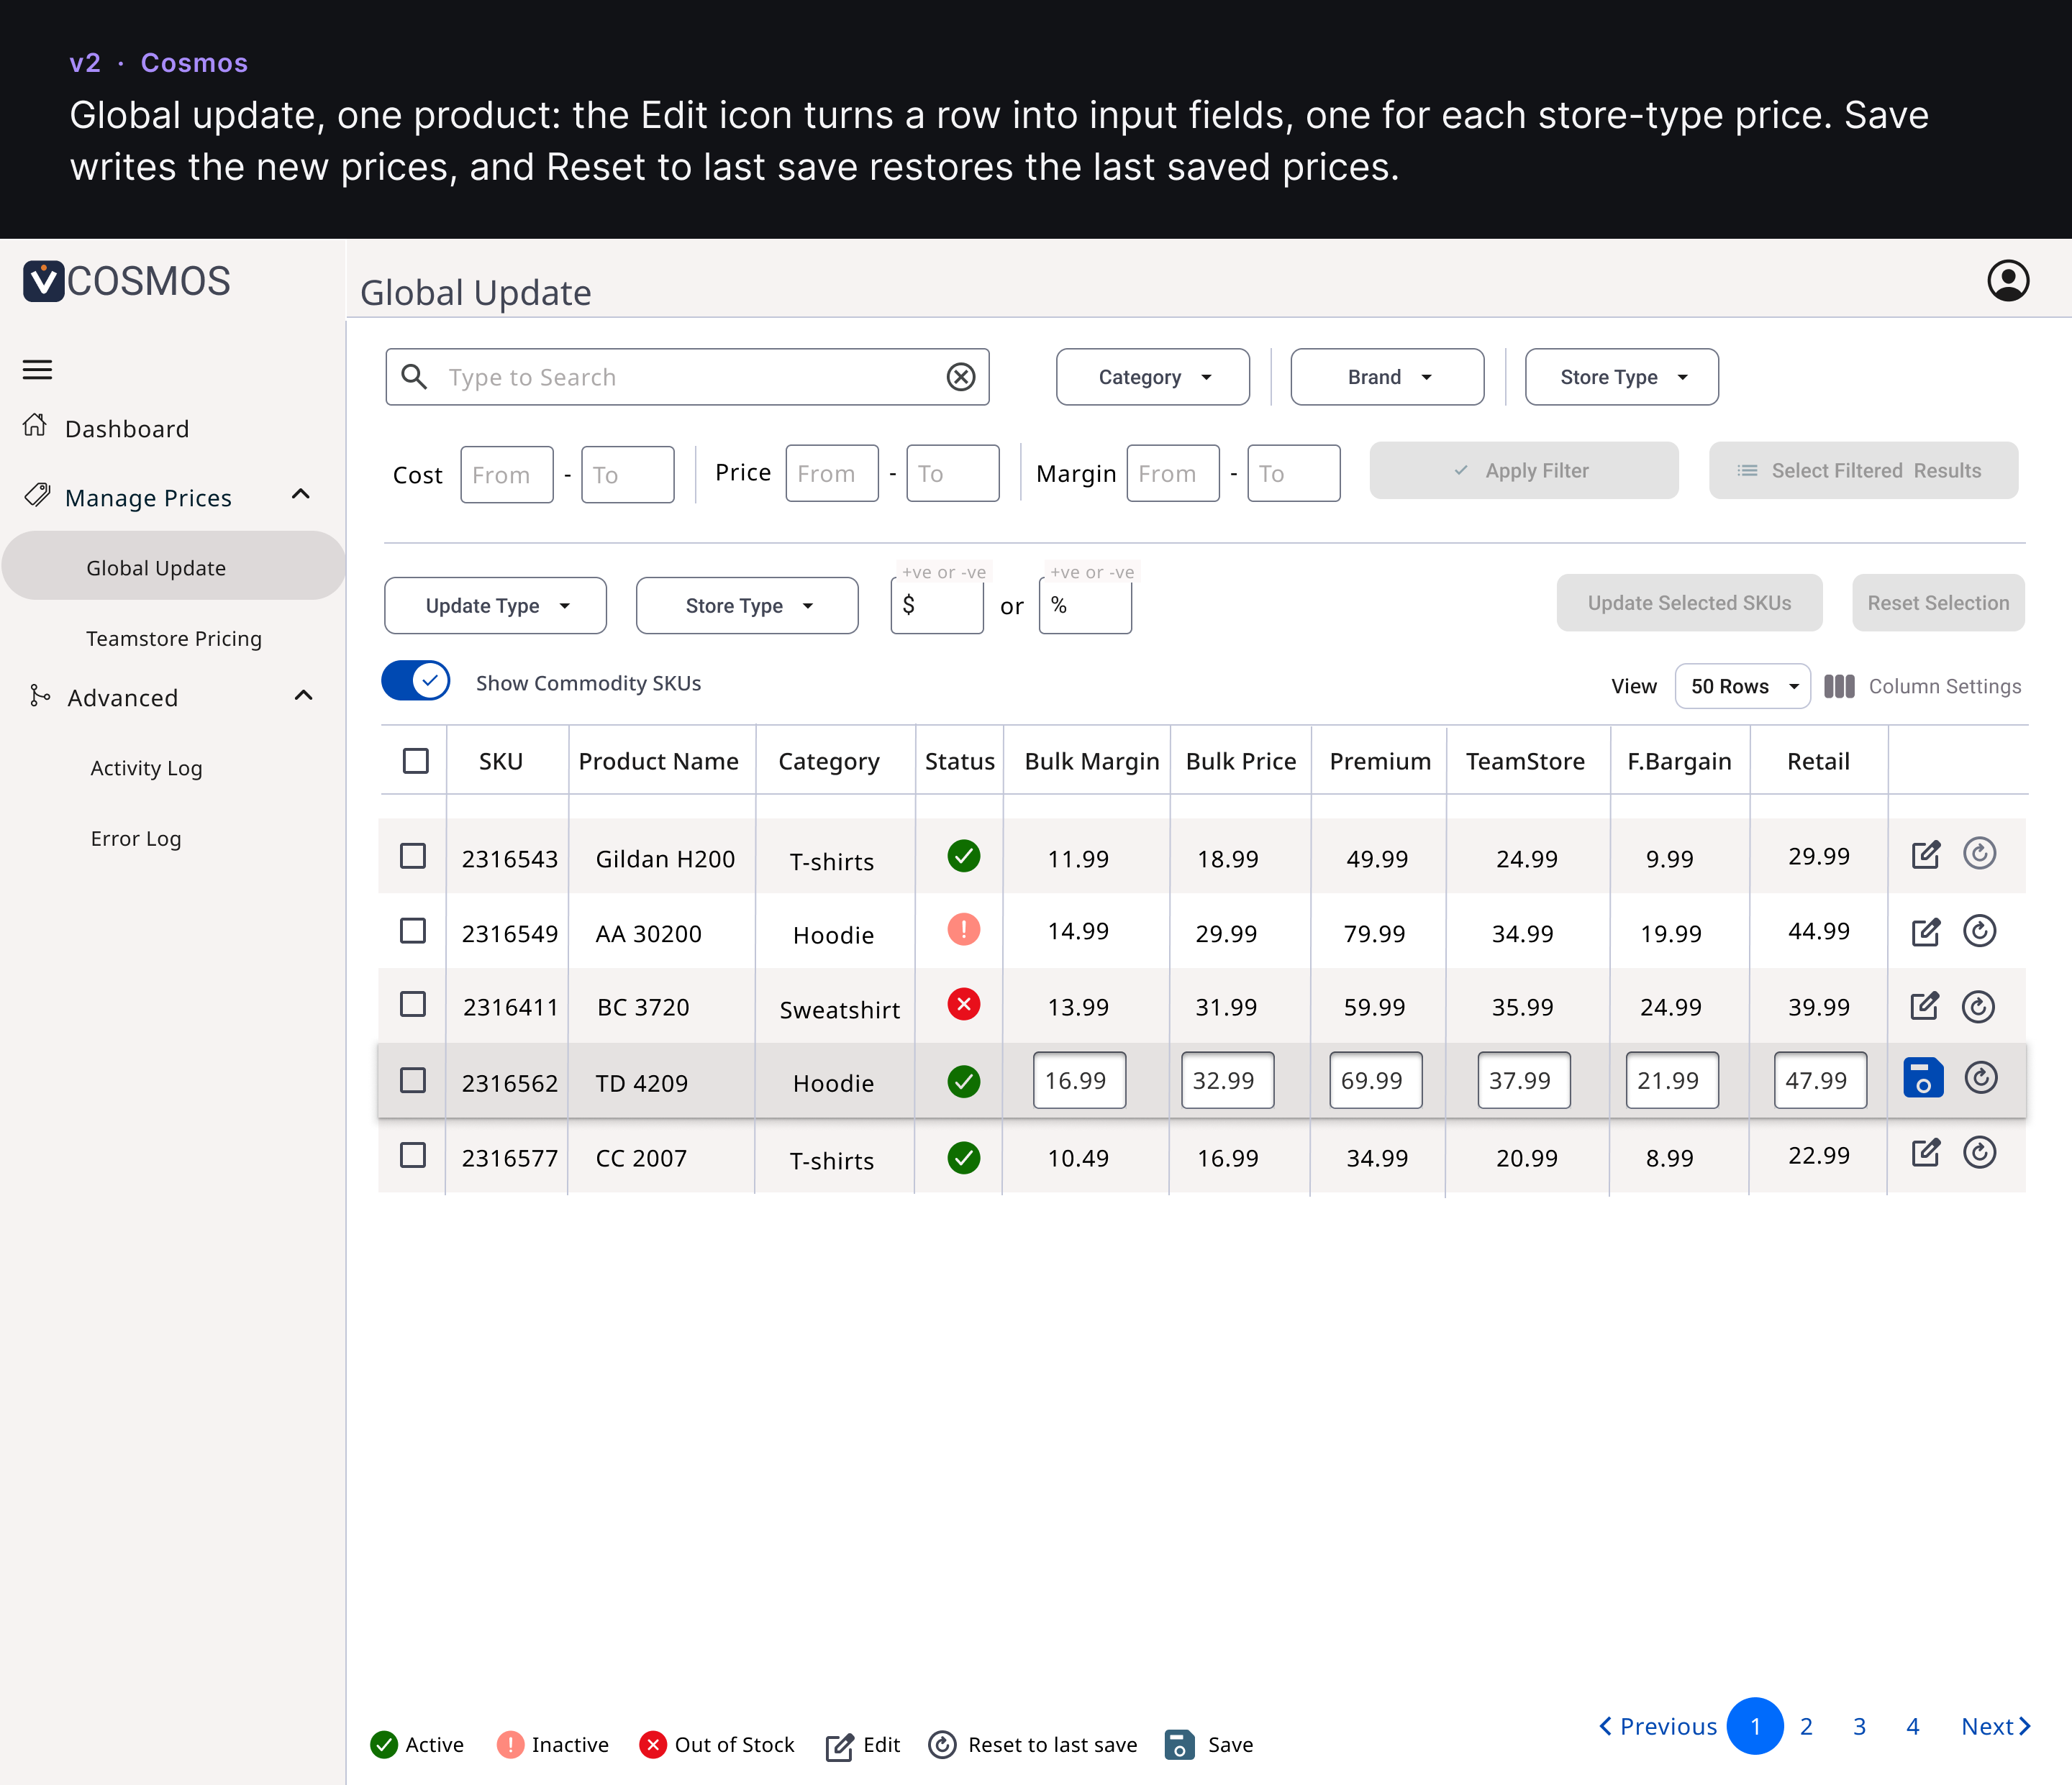Click the Cosmos logo

click(x=126, y=281)
